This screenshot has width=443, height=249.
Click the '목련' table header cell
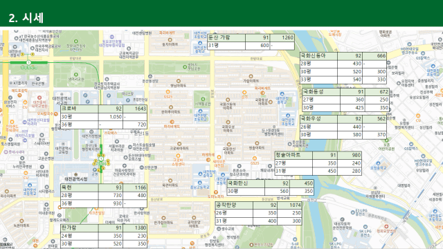pos(80,187)
